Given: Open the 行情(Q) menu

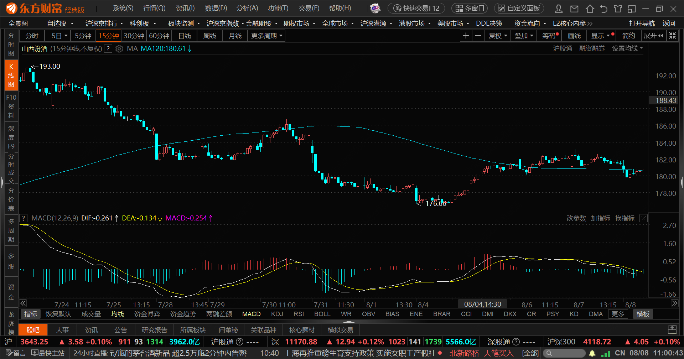Looking at the screenshot, I should [154, 8].
